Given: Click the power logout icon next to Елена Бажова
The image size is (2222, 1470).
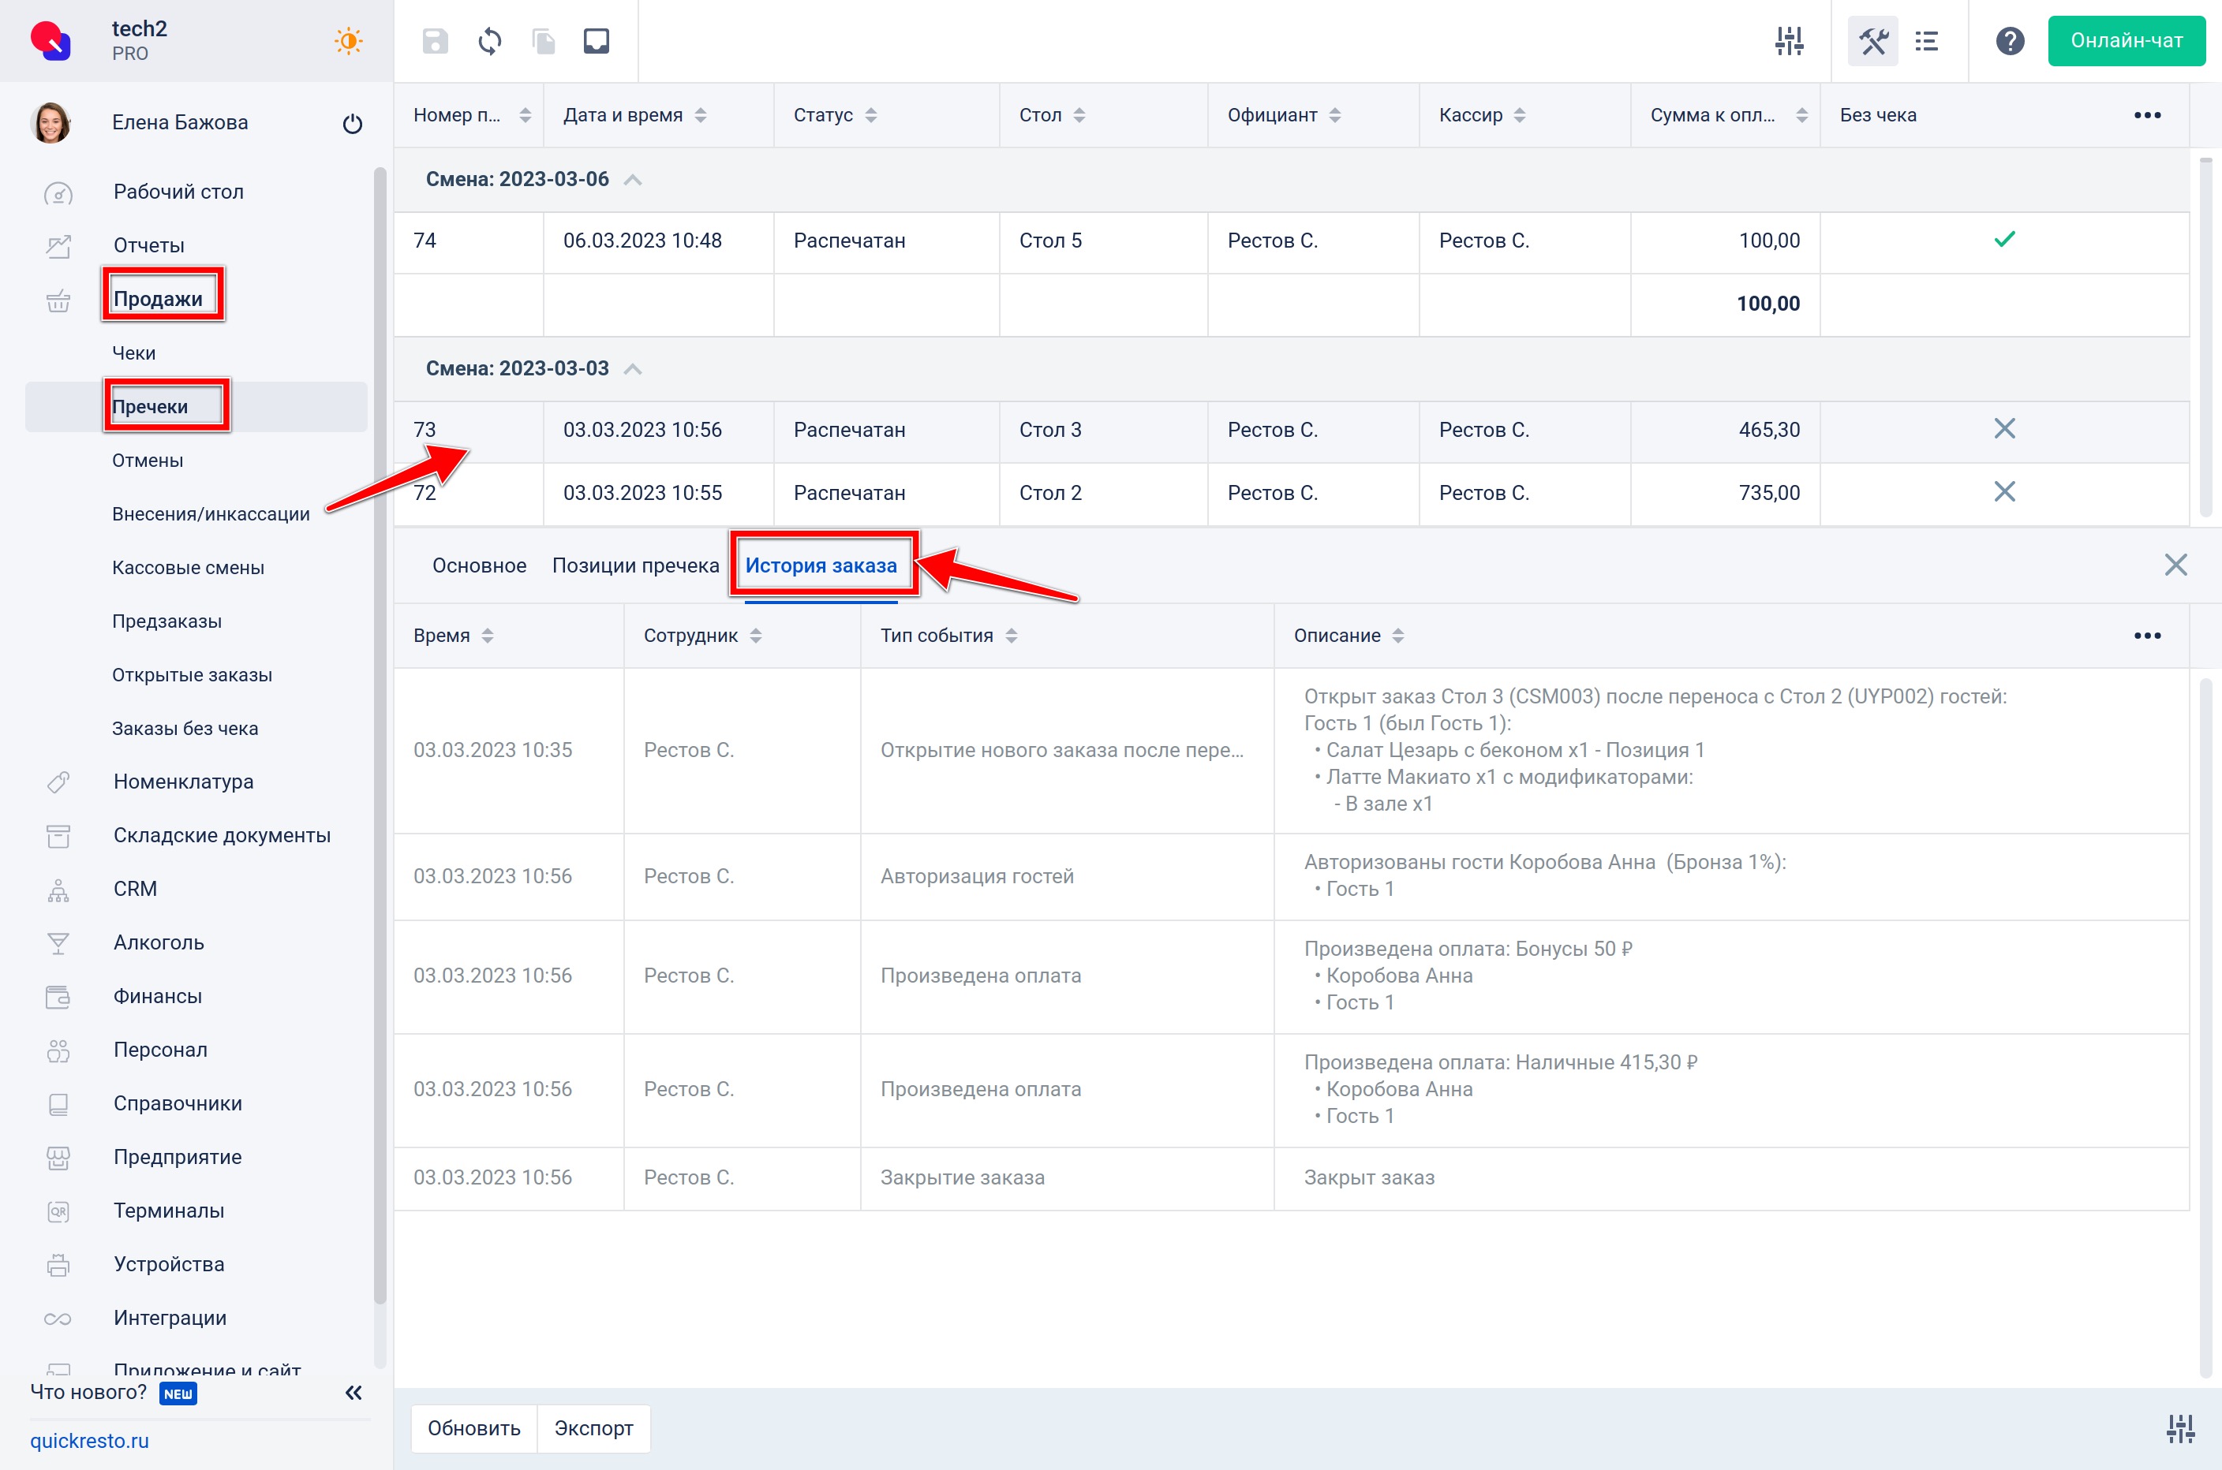Looking at the screenshot, I should 353,124.
